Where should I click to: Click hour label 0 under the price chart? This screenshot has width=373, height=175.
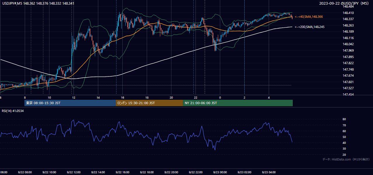(x=220, y=97)
